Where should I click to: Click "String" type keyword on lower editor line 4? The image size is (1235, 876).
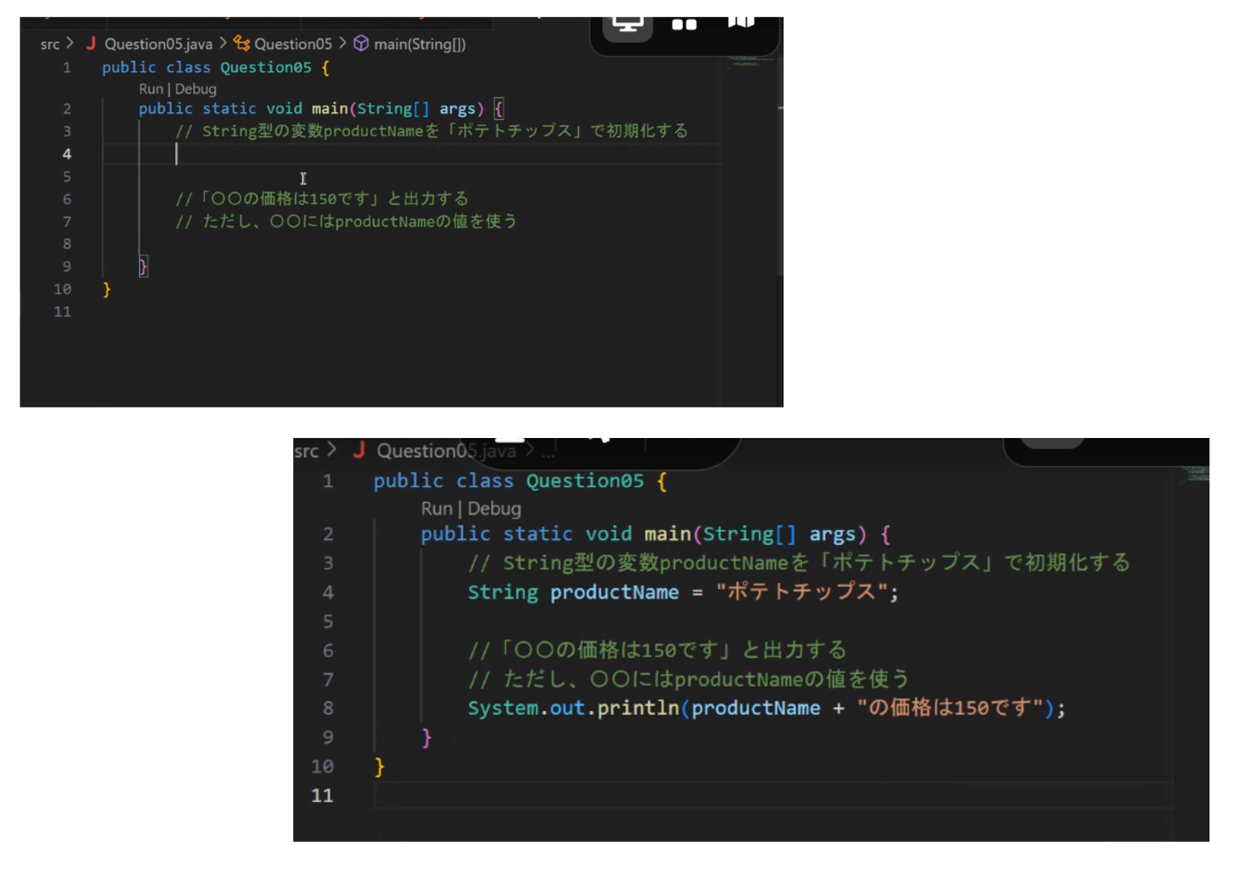pos(503,592)
